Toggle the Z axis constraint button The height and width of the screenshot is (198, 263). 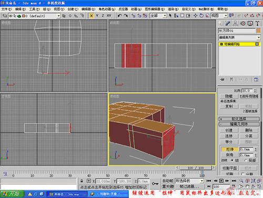click(103, 16)
